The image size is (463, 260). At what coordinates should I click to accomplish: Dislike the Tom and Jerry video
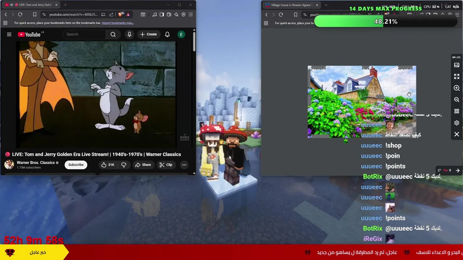[124, 165]
